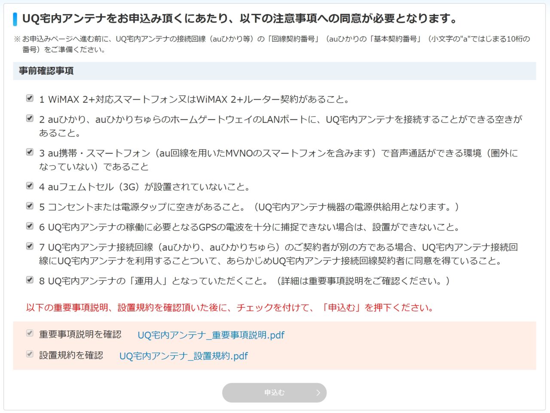This screenshot has height=413, width=550.
Task: Toggle checkbox 7 about contract holder consent
Action: (x=30, y=246)
